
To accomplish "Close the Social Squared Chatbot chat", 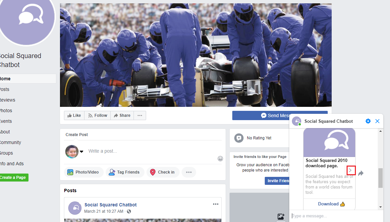I will (377, 121).
